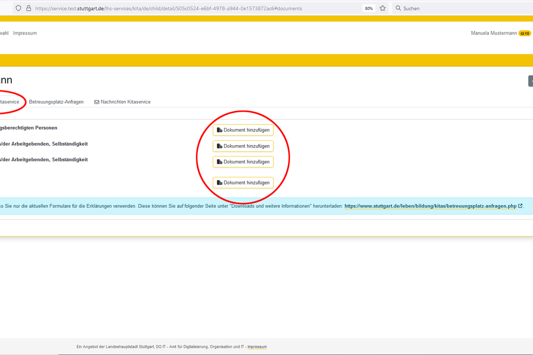Open the yellow message badge showing 10

pyautogui.click(x=524, y=33)
